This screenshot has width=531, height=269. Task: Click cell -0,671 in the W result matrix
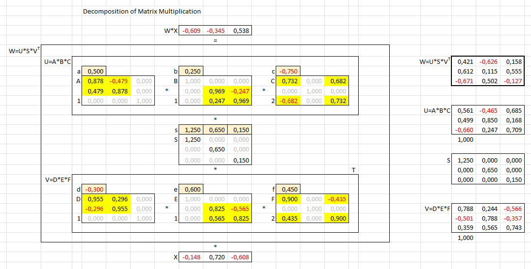(x=464, y=81)
